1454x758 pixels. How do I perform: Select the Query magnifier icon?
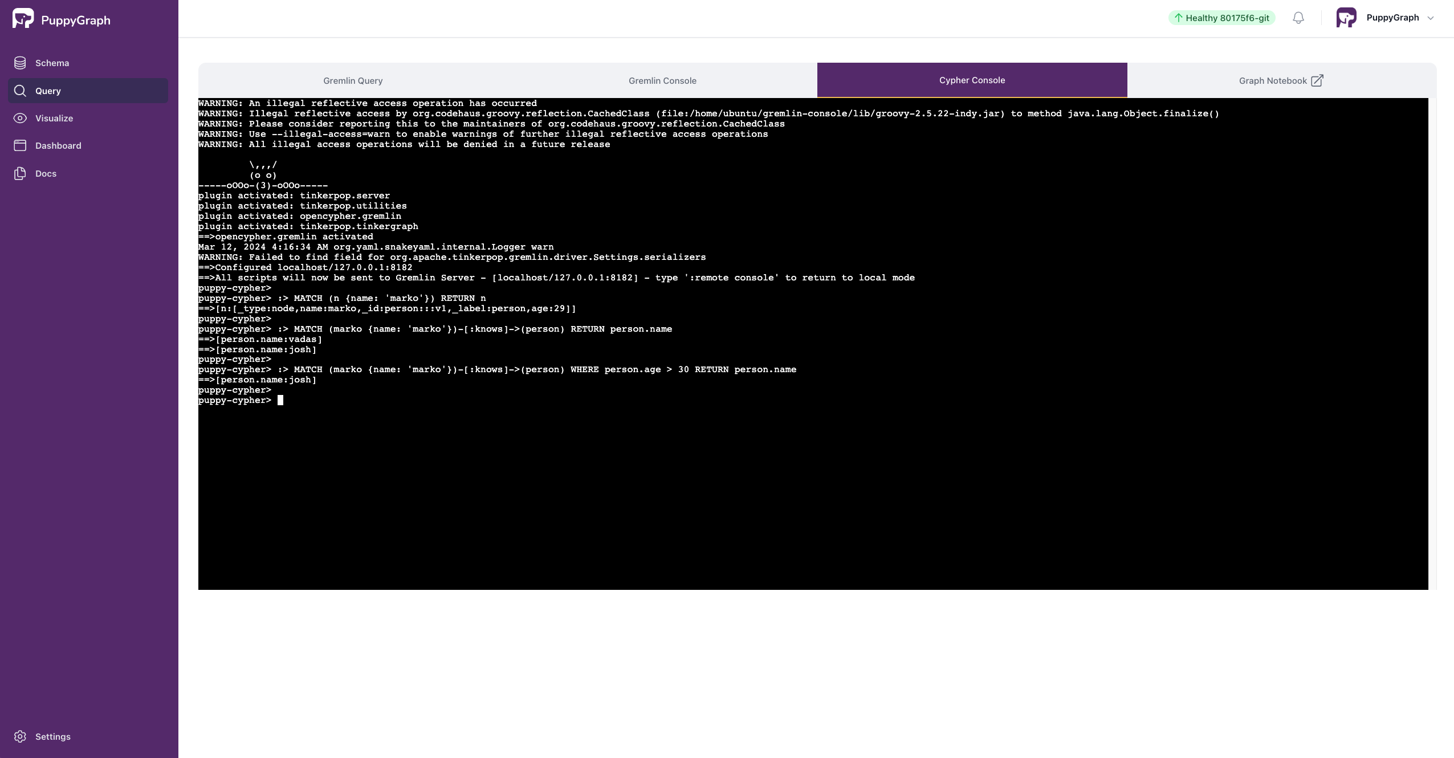21,90
